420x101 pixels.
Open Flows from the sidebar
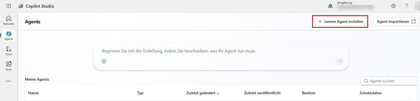9,51
